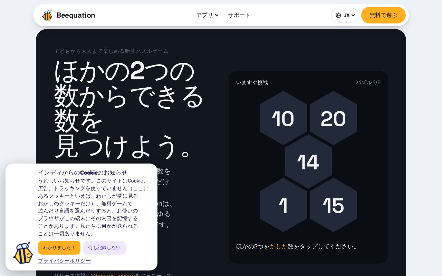Image resolution: width=442 pixels, height=276 pixels.
Task: Accept cookie notice with わかりました！
Action: pyautogui.click(x=59, y=248)
